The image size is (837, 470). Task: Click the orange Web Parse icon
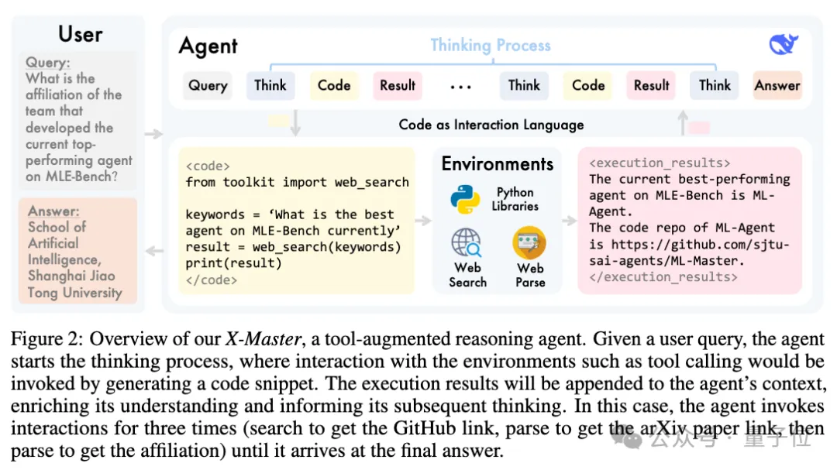click(x=529, y=243)
